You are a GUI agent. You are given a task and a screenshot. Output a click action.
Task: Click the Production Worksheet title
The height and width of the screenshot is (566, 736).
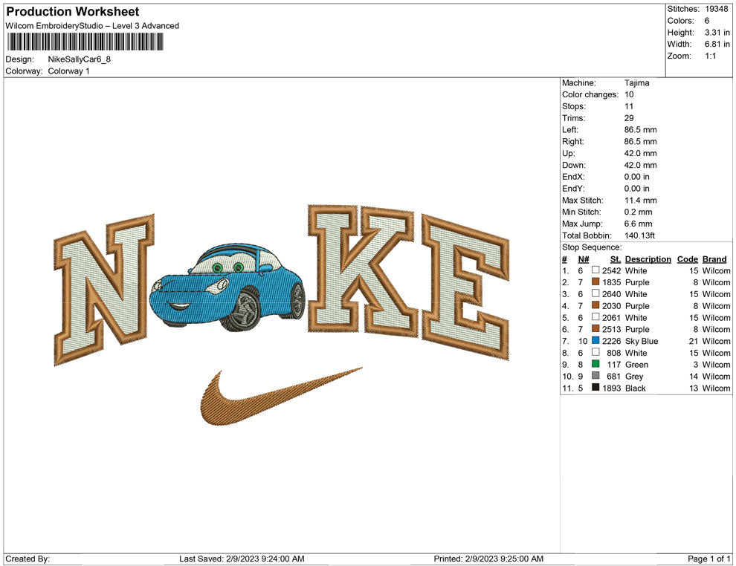click(x=72, y=12)
